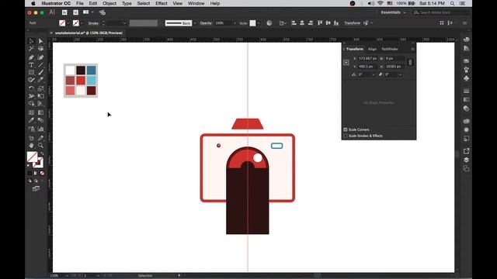This screenshot has height=279, width=497.
Task: Select the Hand tool
Action: point(31,146)
